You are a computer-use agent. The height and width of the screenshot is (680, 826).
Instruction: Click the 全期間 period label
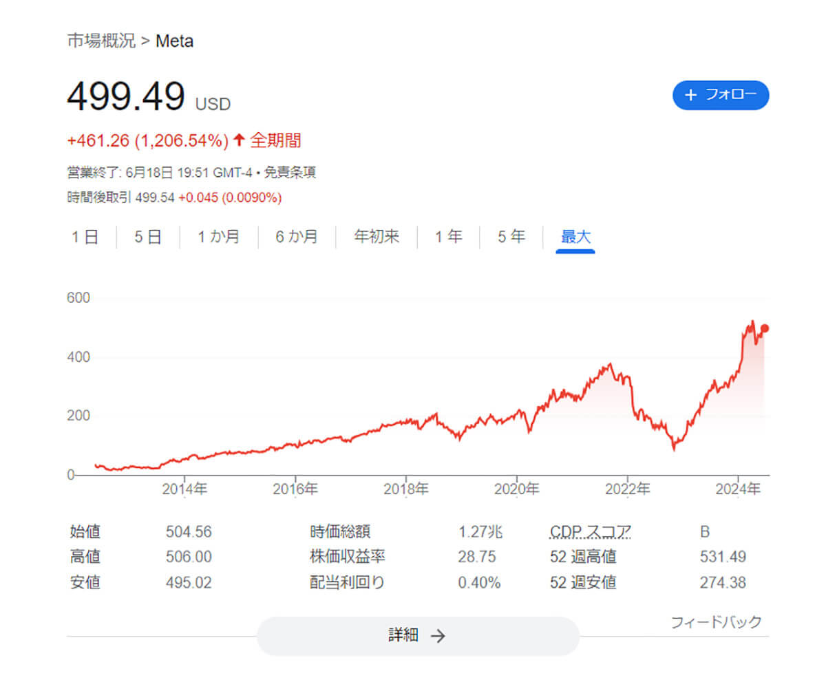(275, 141)
